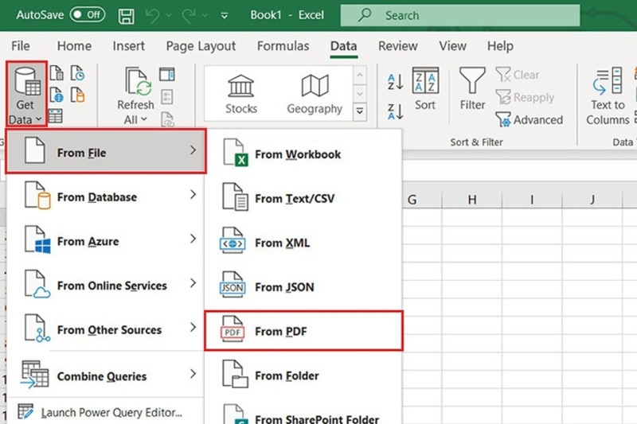Click the Text to Columns button

coord(608,96)
